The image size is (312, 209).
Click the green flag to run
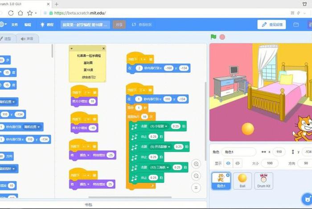213,37
